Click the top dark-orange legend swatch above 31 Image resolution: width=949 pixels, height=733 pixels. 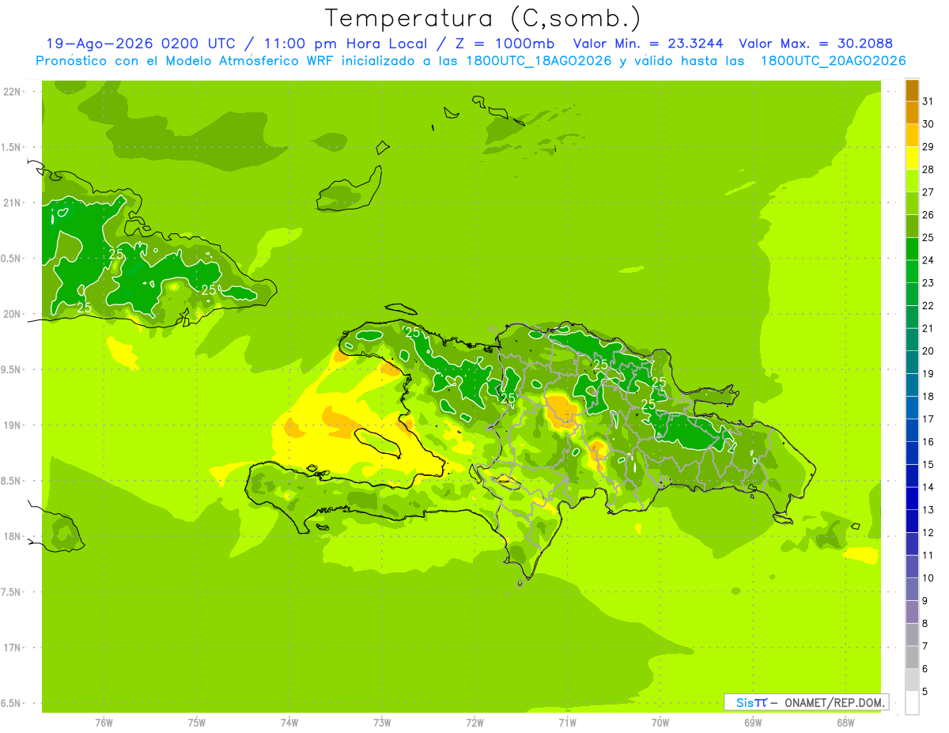(912, 90)
